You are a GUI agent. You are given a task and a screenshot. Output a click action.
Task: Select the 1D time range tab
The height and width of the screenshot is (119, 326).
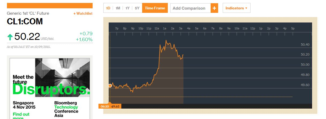click(x=108, y=8)
